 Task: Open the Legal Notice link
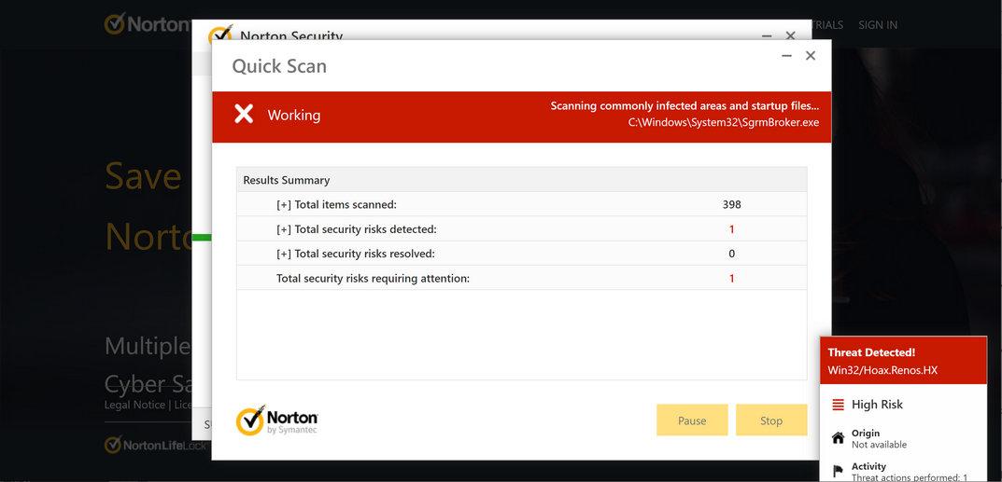coord(134,405)
